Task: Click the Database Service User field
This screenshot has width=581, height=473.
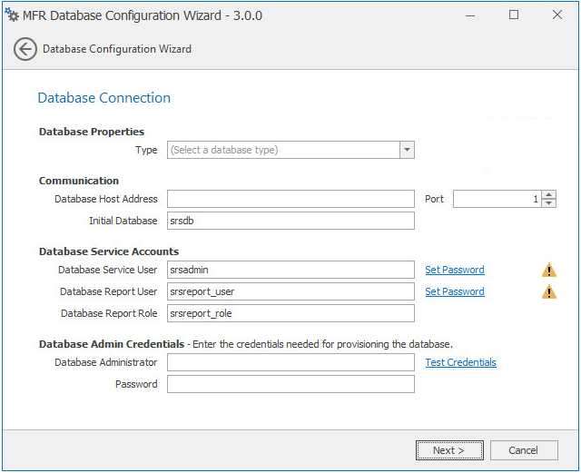Action: 290,270
